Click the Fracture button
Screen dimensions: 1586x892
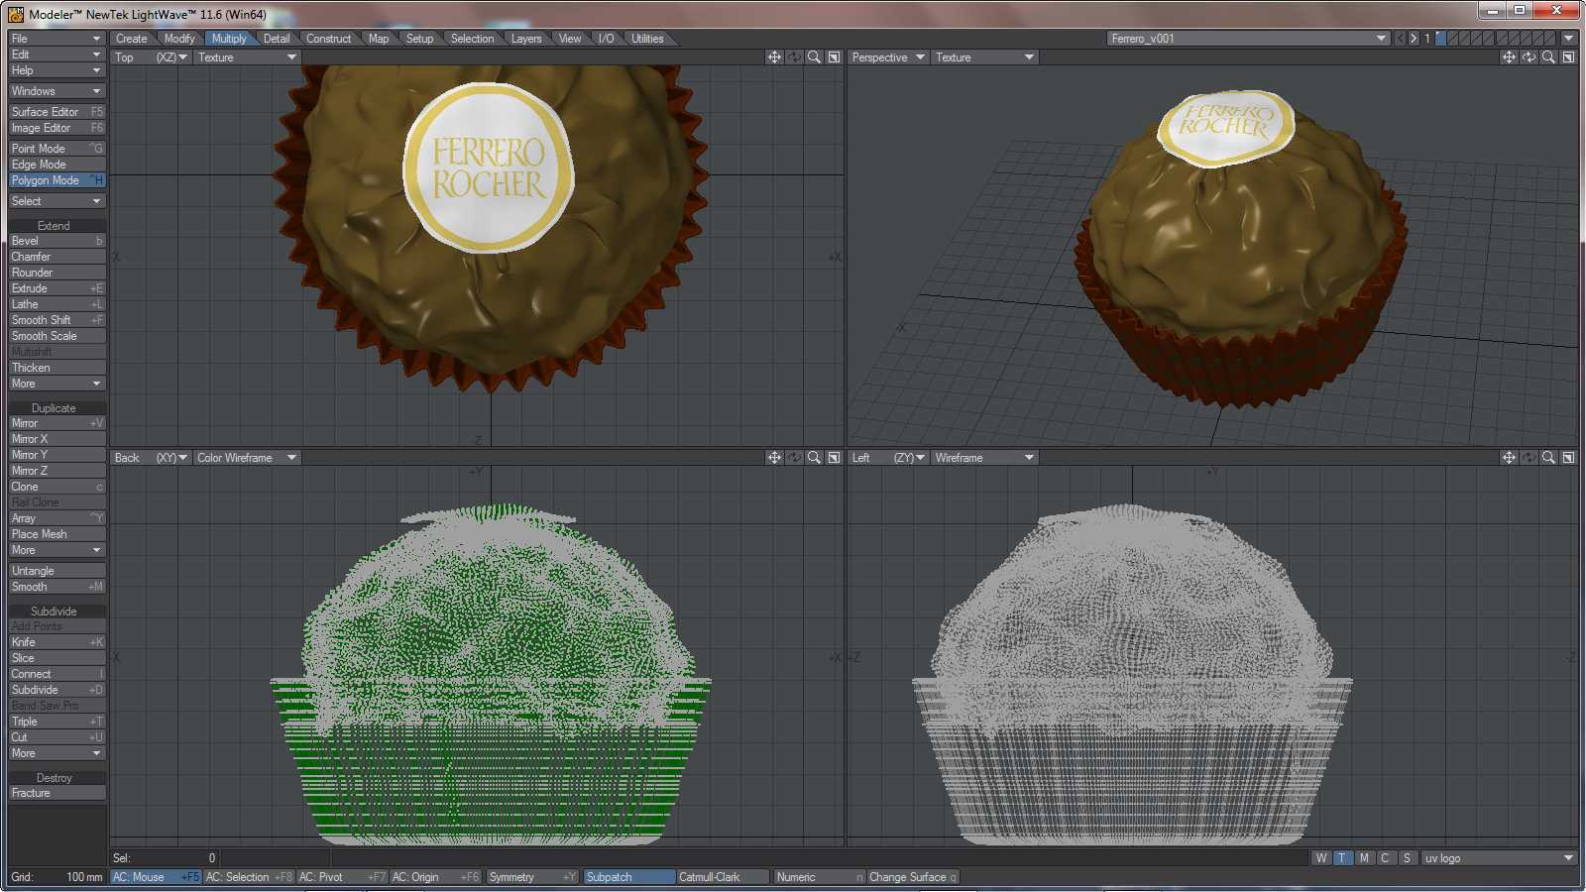[x=57, y=793]
